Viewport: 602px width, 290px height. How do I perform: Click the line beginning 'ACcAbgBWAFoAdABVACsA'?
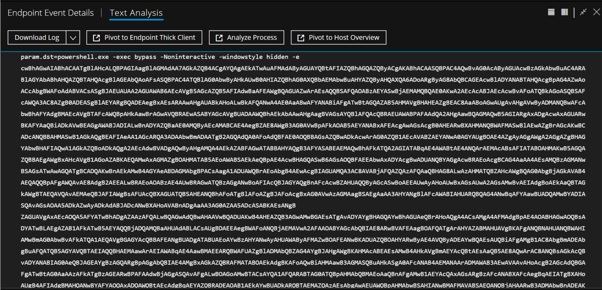(x=303, y=91)
